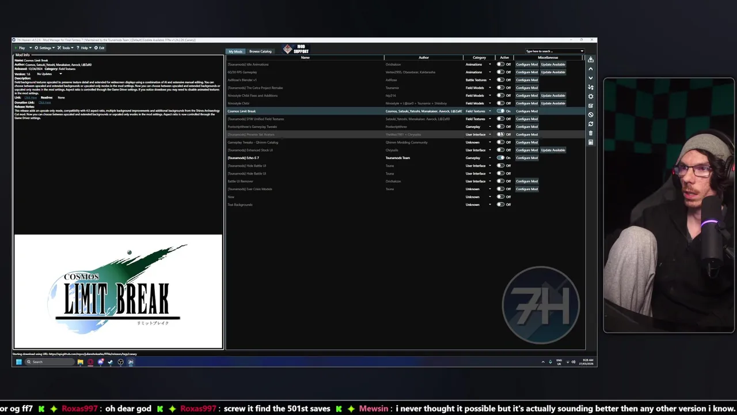Expand the Play button dropdown arrow
This screenshot has height=415, width=737.
(x=29, y=48)
